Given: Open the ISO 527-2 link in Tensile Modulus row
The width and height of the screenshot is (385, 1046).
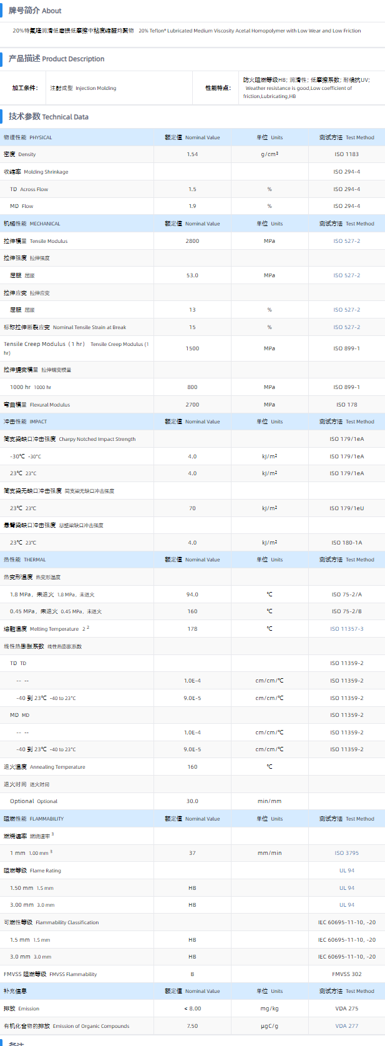Looking at the screenshot, I should tap(346, 241).
